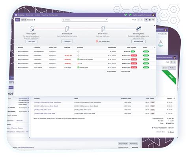Viewport: 187px width, 157px height.
Task: Click the Customize button under Invoice Layout
Action: [67, 42]
